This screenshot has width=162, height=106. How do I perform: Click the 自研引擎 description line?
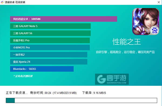(125, 52)
